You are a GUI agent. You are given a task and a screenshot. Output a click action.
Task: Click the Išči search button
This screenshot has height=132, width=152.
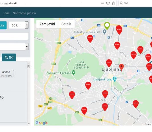point(9,57)
